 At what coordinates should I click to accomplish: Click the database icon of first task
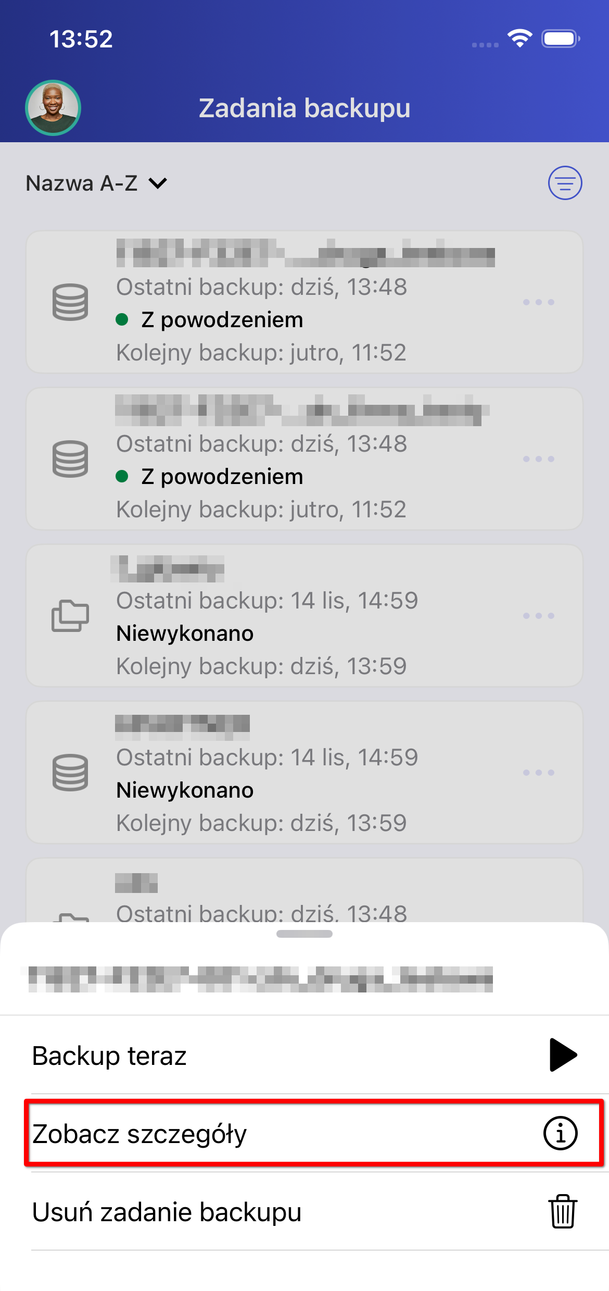pyautogui.click(x=70, y=302)
